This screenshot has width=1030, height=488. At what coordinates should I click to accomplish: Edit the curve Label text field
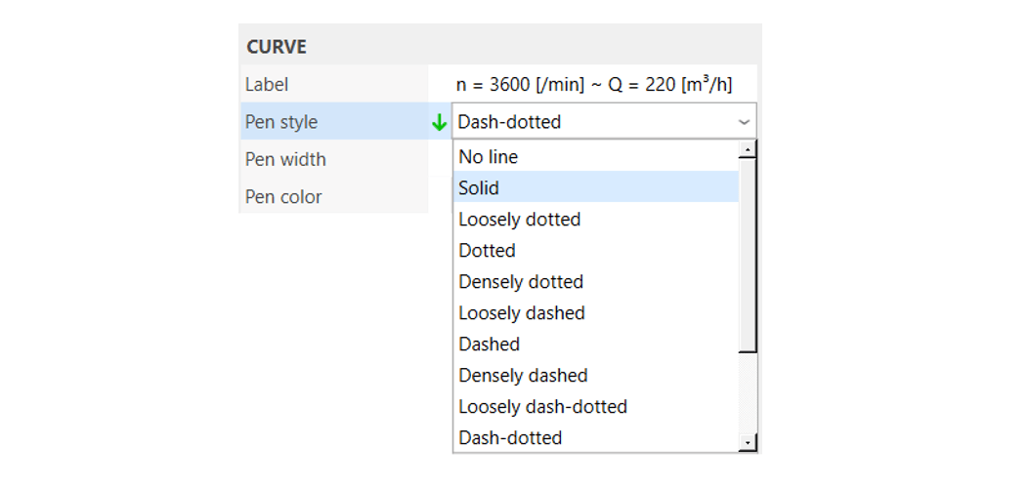(594, 85)
